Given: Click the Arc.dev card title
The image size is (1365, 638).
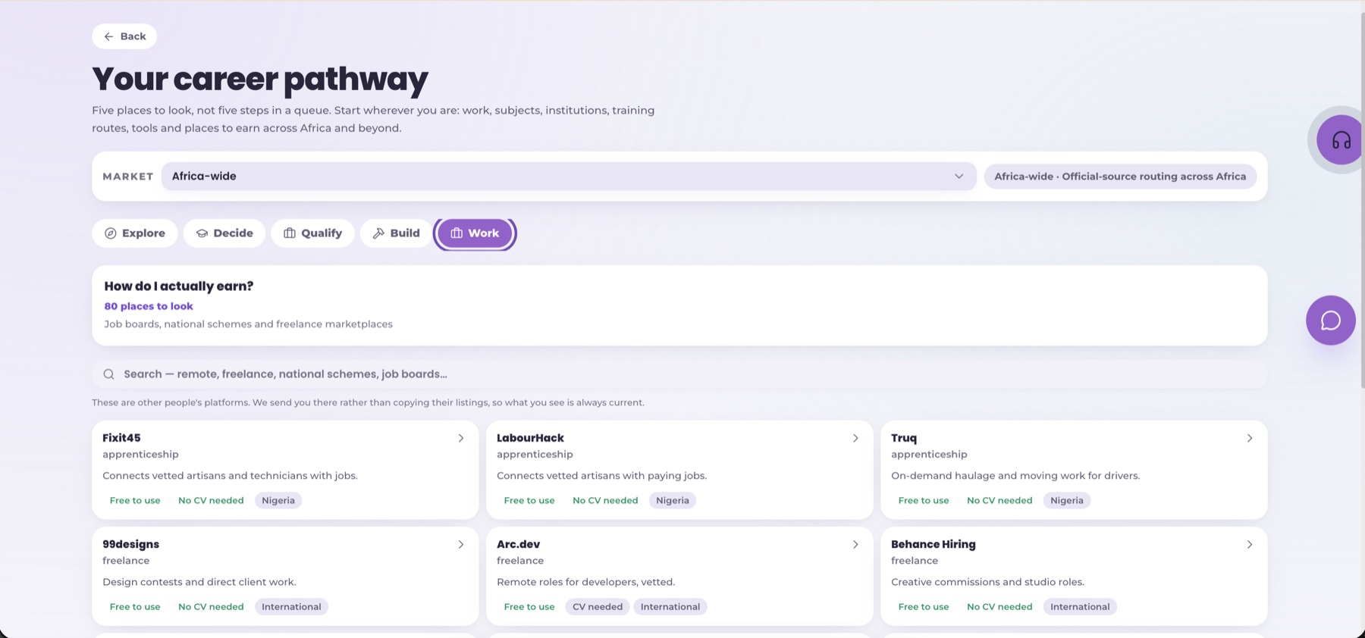Looking at the screenshot, I should tap(518, 545).
